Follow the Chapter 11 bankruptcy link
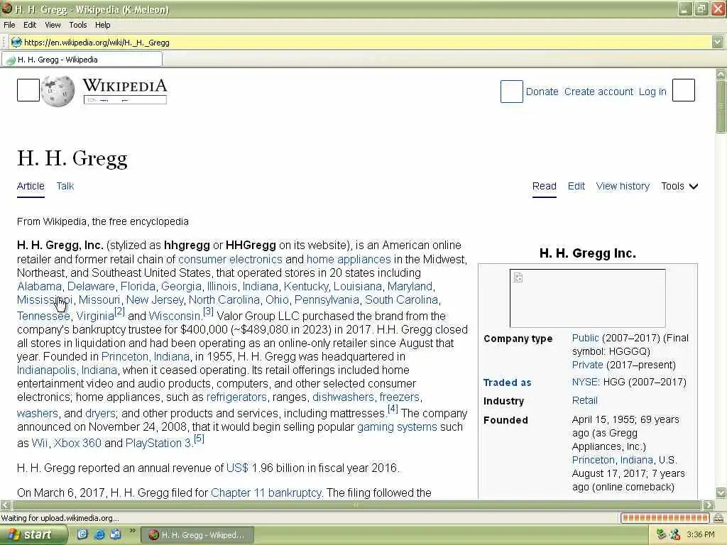This screenshot has height=545, width=727. point(266,492)
